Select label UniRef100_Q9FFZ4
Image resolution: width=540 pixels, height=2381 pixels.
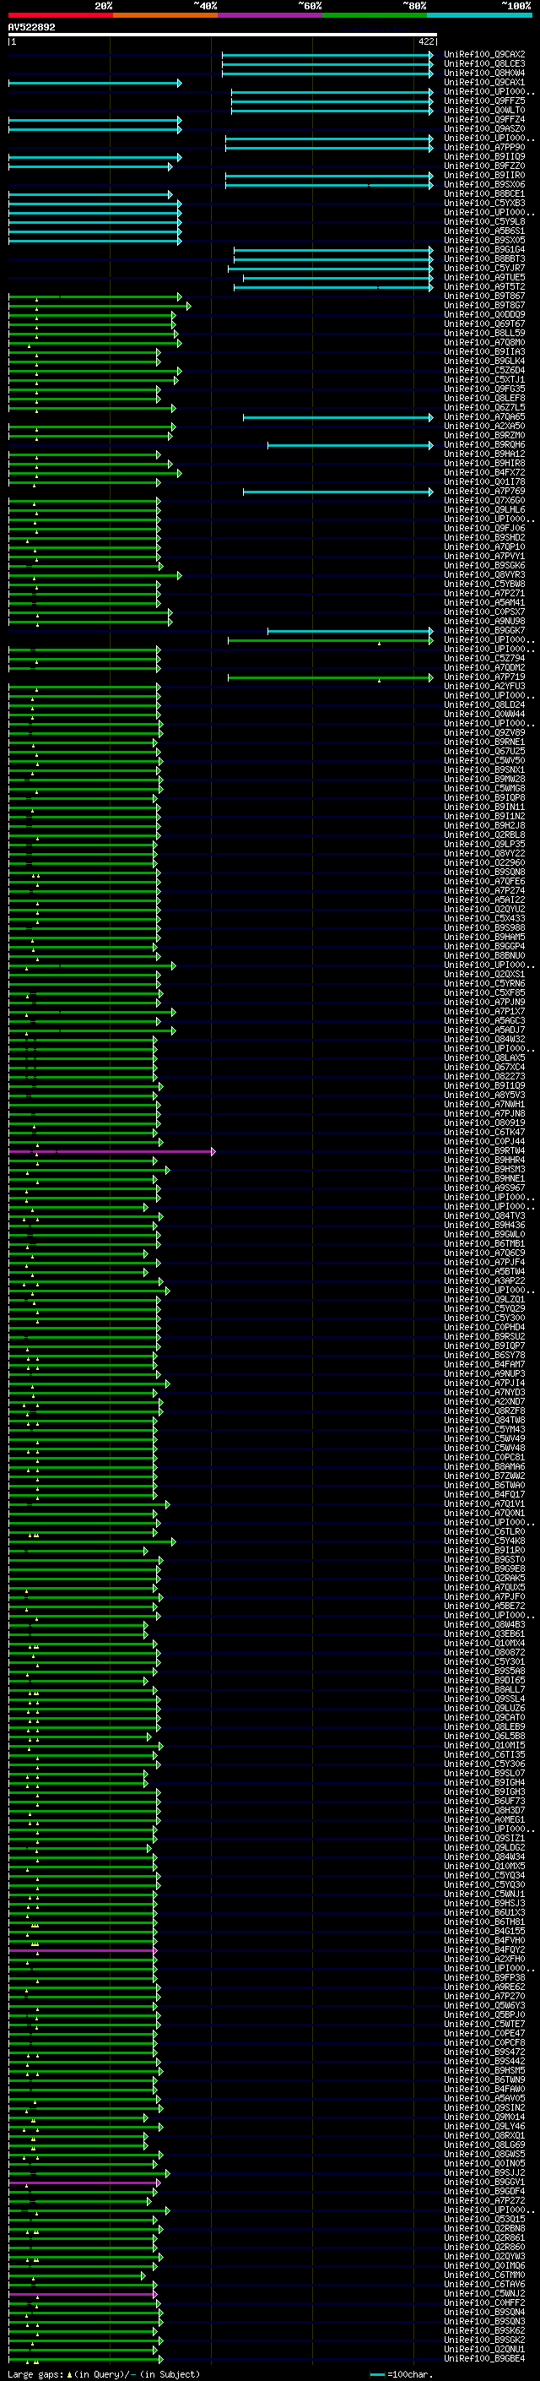click(484, 119)
